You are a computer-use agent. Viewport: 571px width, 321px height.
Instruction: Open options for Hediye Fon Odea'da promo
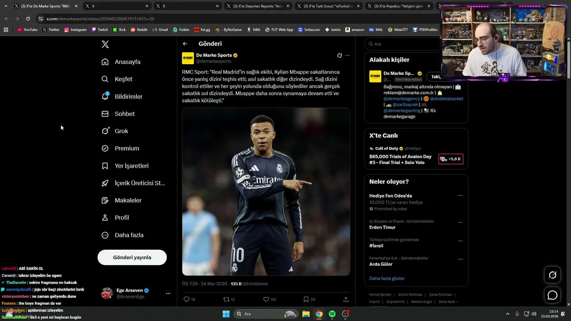460,196
